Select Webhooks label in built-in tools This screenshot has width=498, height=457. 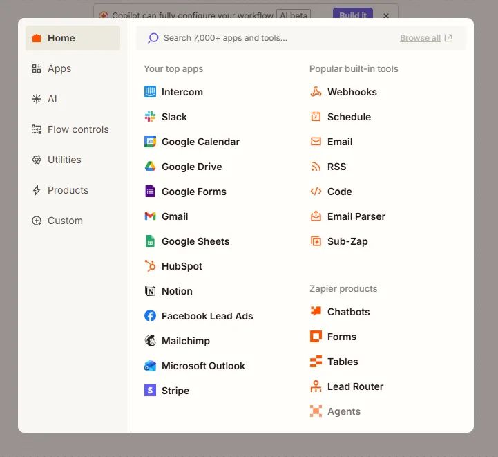click(x=352, y=92)
